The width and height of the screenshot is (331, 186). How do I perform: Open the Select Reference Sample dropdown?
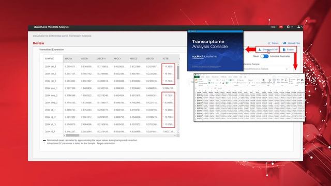266,69
